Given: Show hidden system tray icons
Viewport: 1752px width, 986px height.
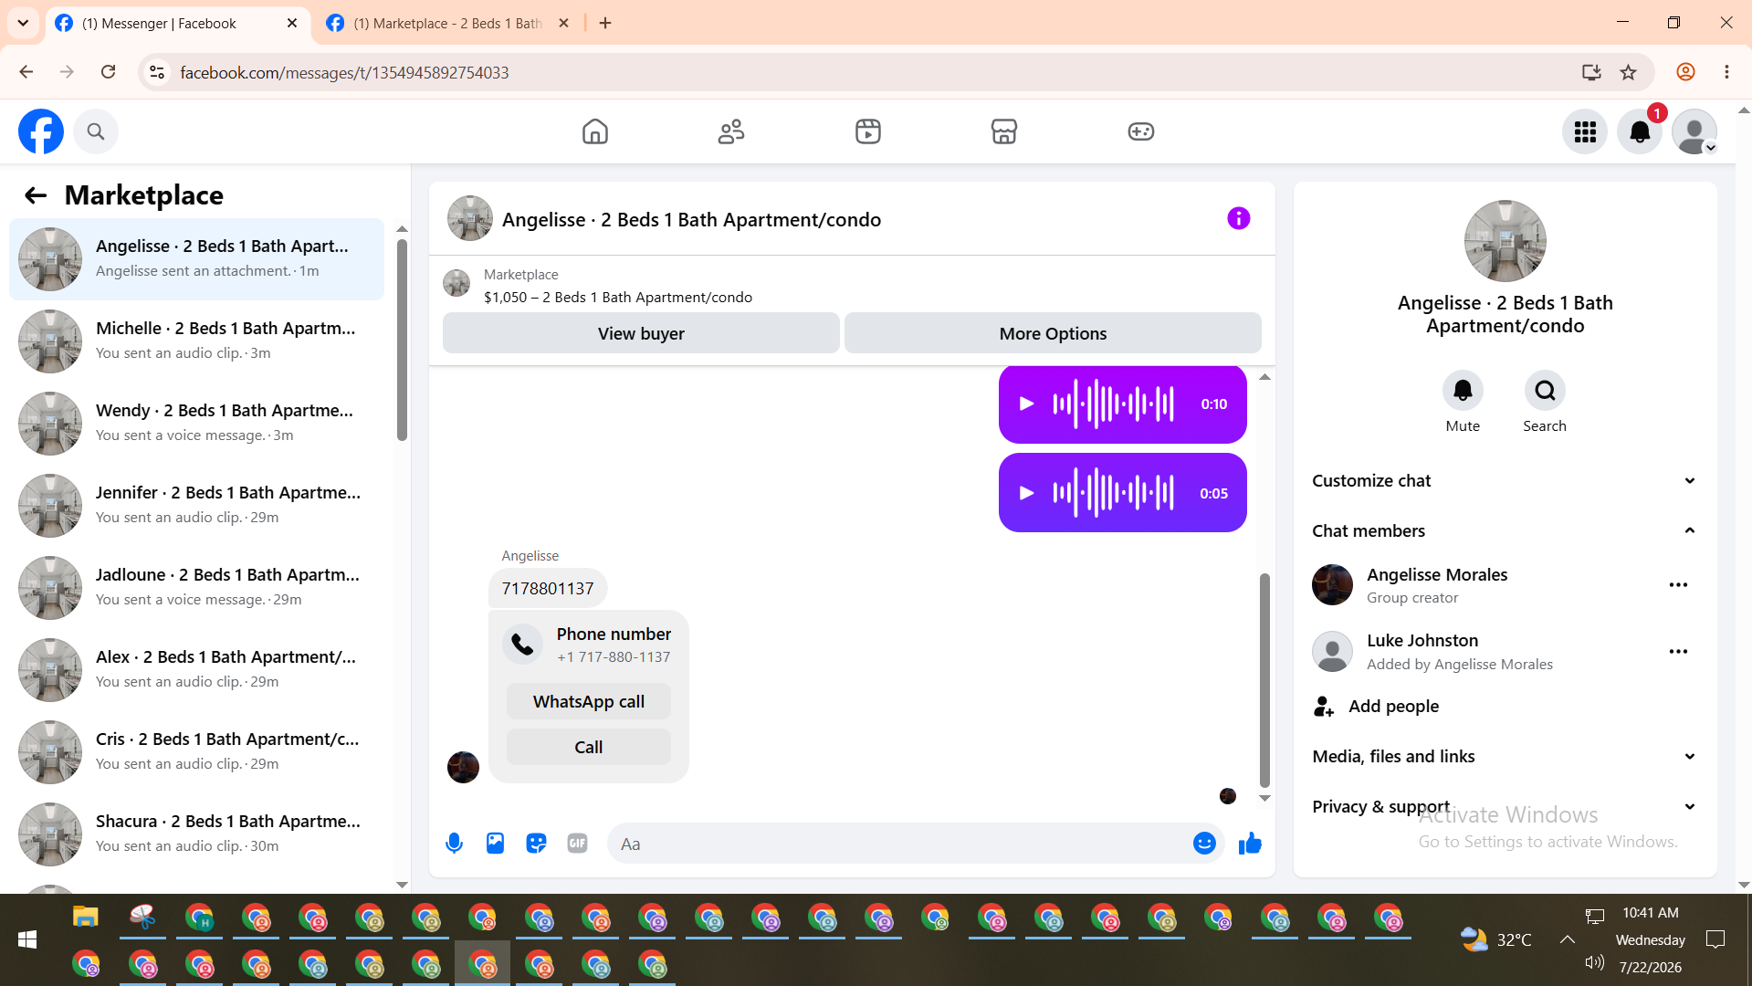Looking at the screenshot, I should (x=1567, y=939).
